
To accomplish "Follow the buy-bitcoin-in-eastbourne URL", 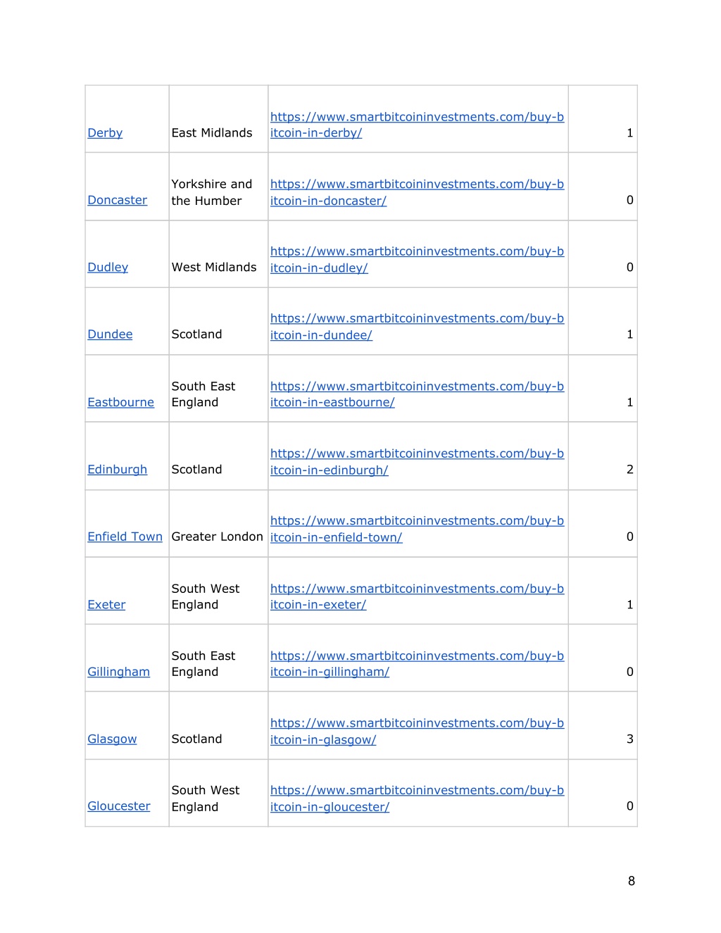I will click(417, 394).
